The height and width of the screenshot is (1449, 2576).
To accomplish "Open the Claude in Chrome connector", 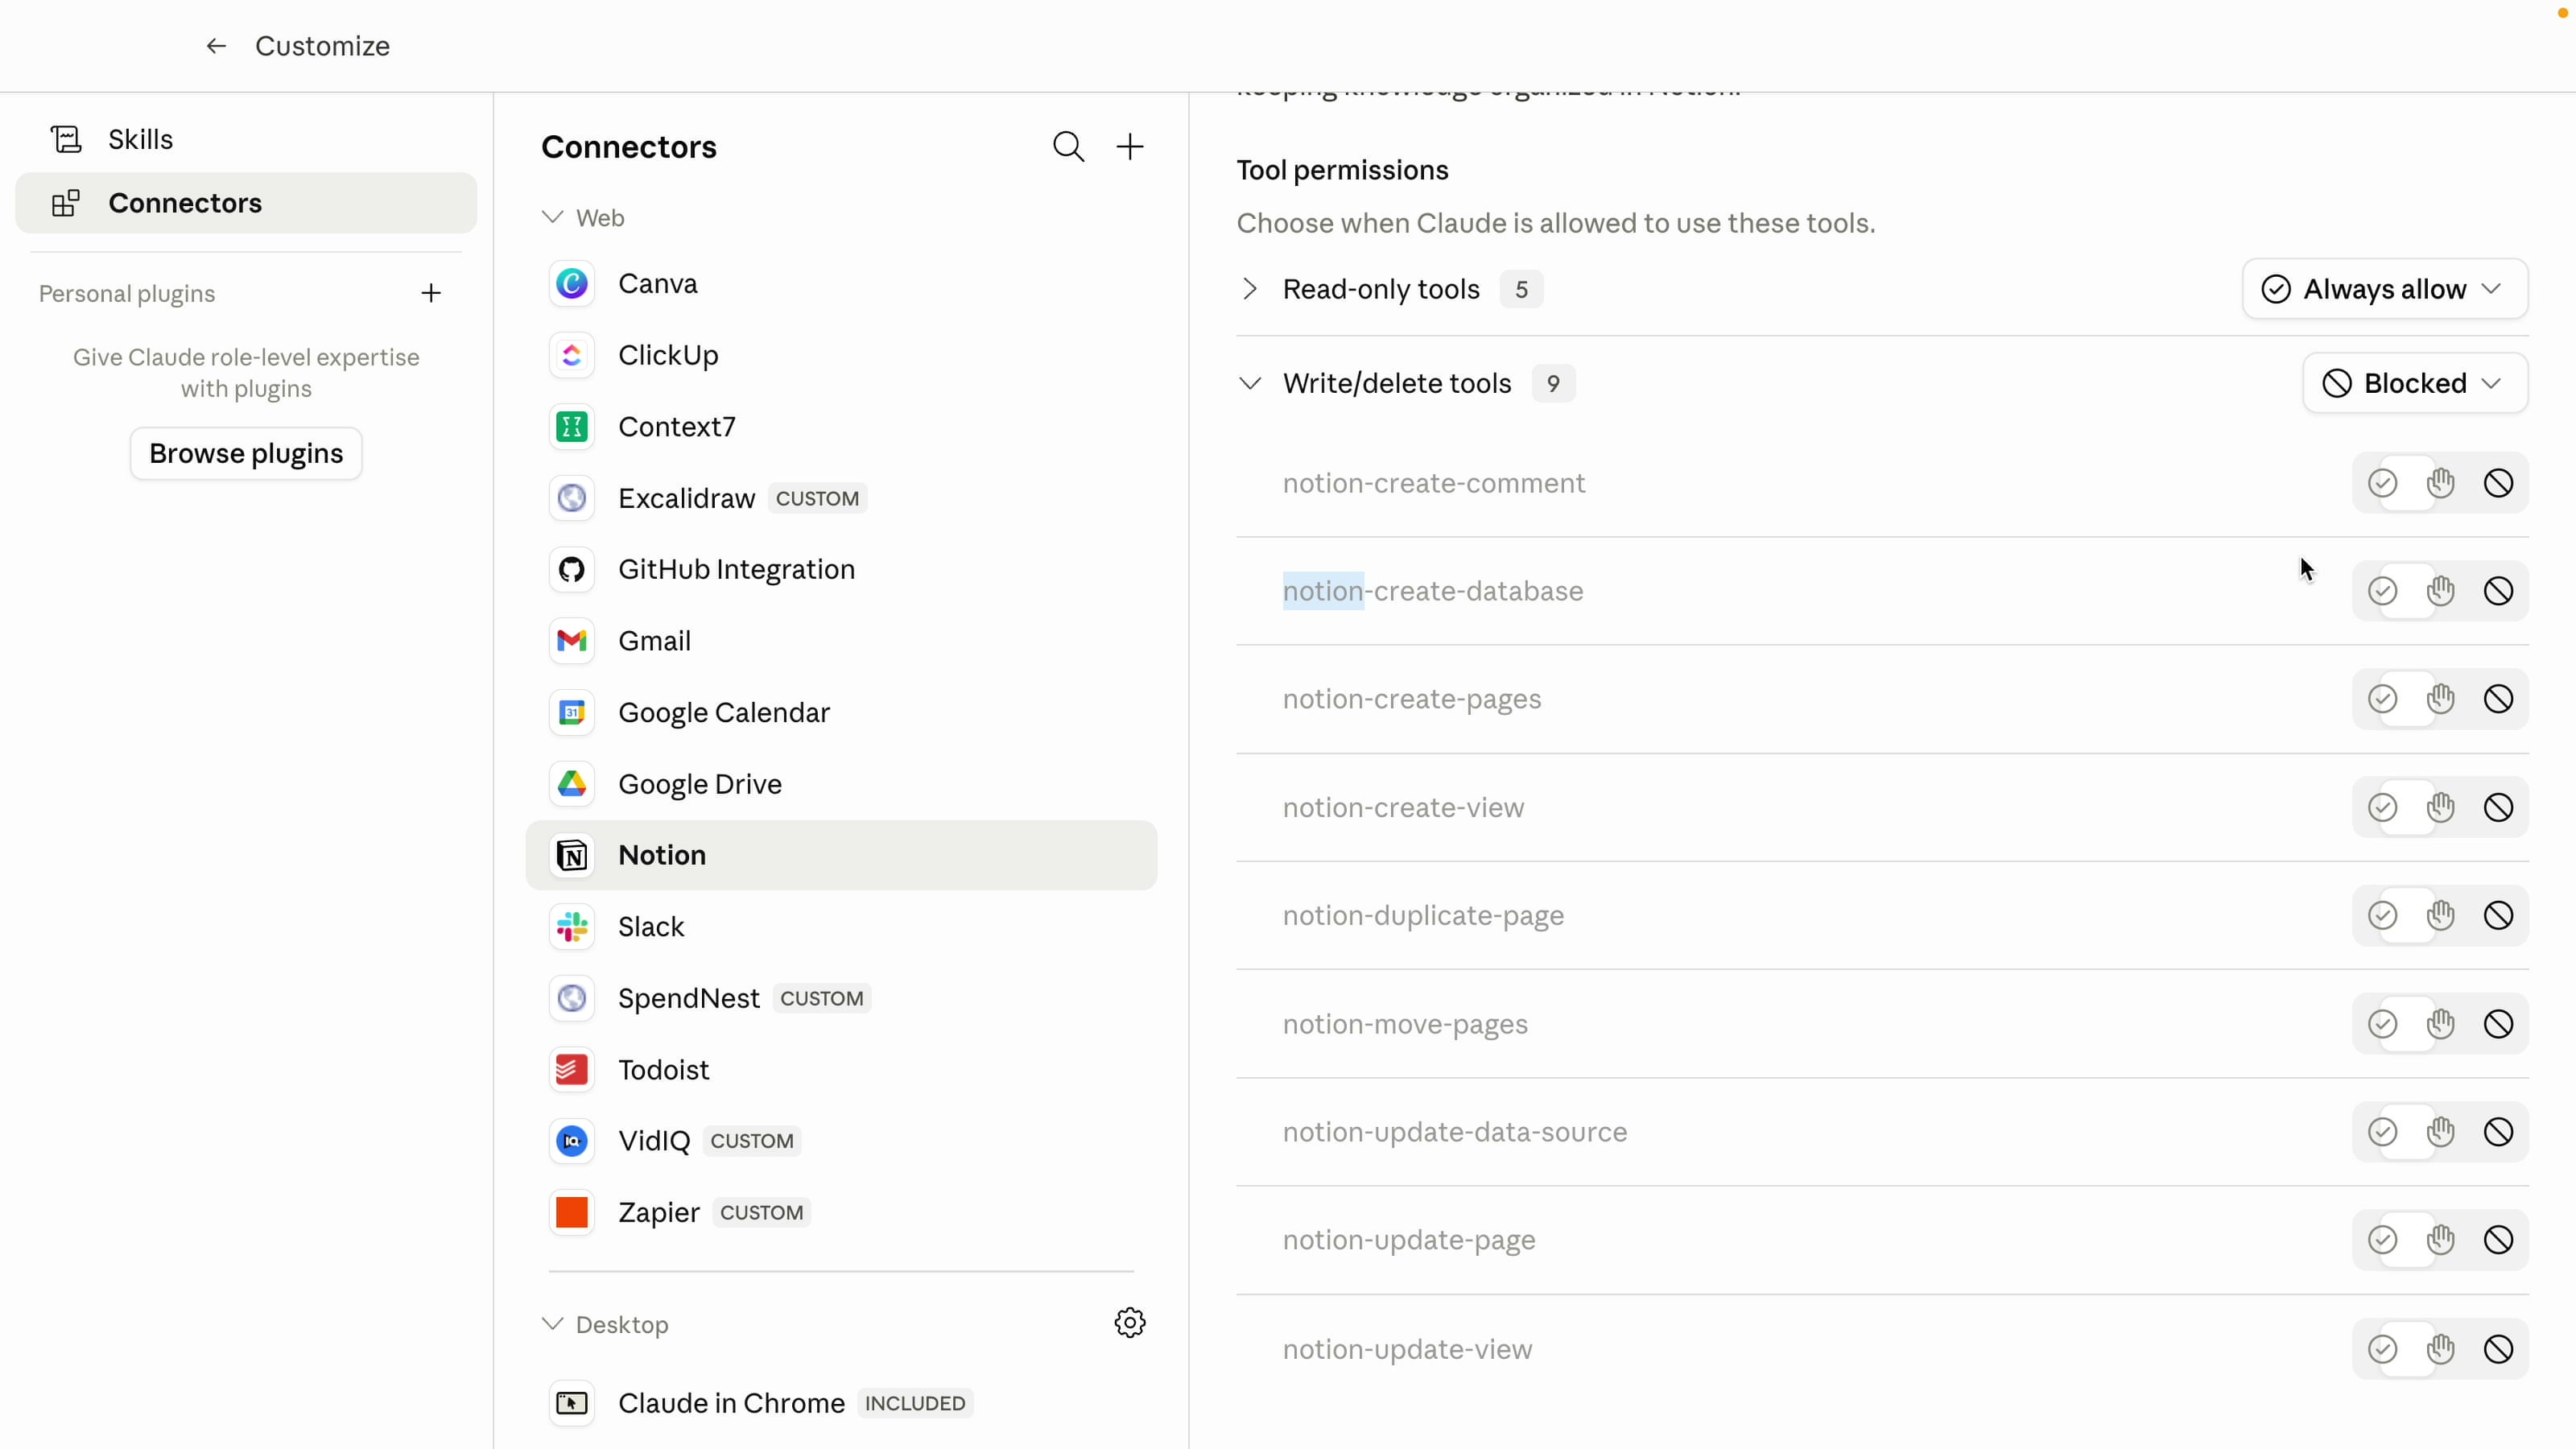I will click(x=841, y=1404).
